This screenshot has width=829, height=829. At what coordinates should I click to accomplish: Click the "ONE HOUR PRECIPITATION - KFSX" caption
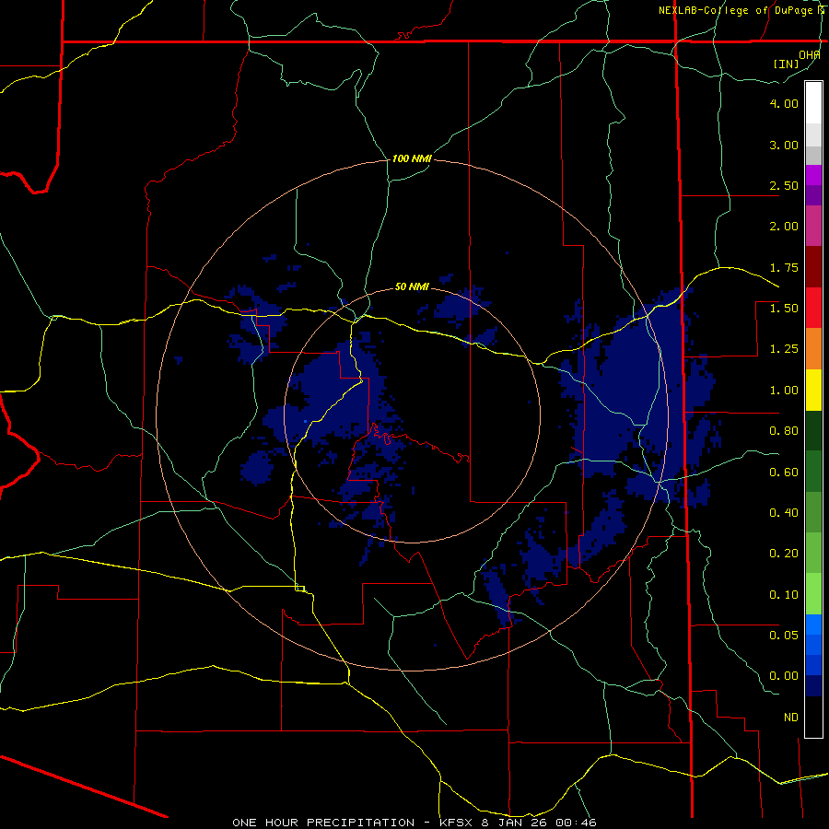[355, 823]
